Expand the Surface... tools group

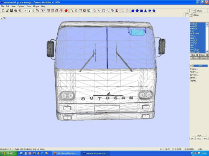(194, 75)
